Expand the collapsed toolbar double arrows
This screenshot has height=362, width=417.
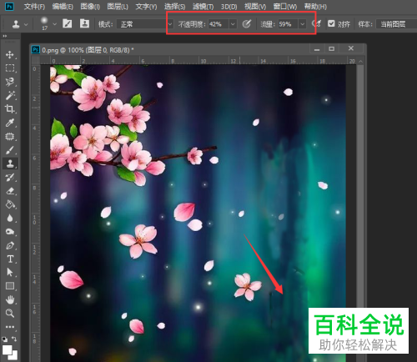pyautogui.click(x=5, y=36)
